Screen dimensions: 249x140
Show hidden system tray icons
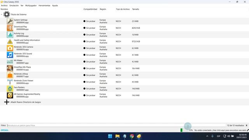pos(207,136)
